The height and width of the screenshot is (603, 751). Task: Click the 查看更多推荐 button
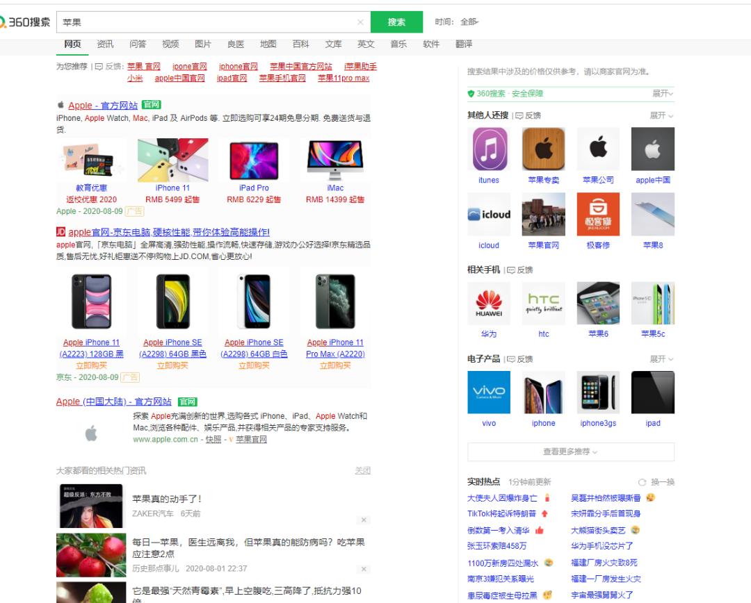point(570,452)
